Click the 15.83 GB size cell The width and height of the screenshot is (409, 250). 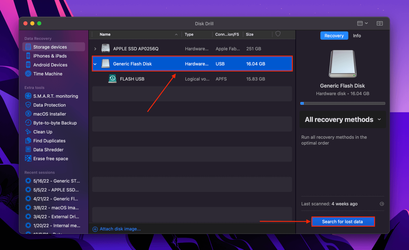click(x=256, y=79)
